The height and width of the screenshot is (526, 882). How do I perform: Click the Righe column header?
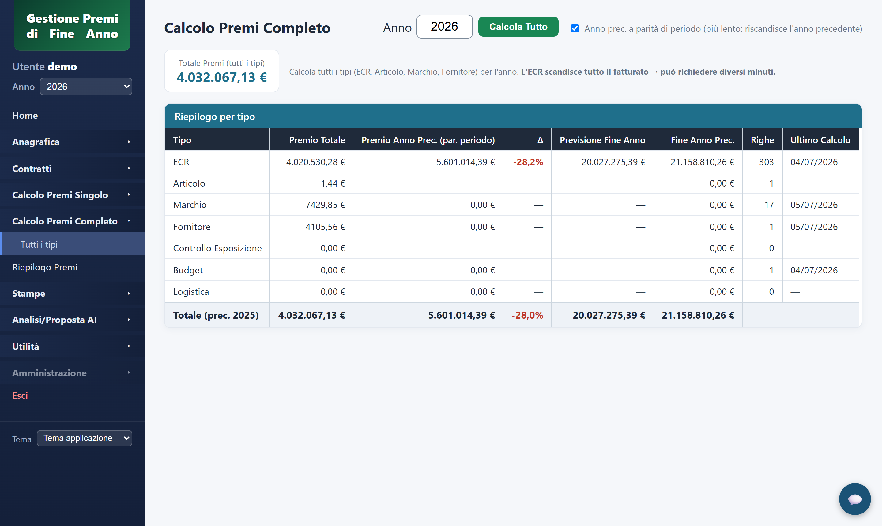coord(762,140)
